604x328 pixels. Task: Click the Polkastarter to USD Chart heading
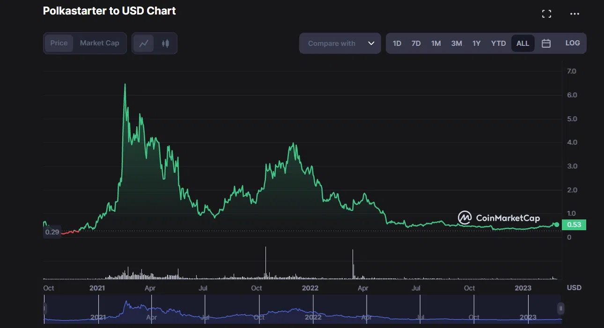coord(110,11)
